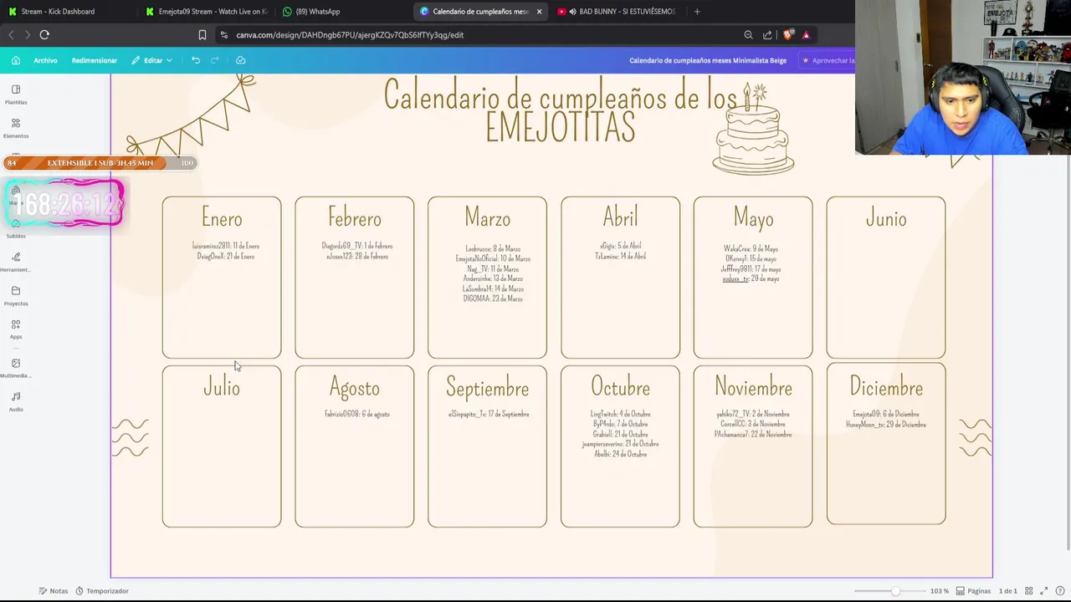Open the Herramientas drawing tools panel

point(16,262)
